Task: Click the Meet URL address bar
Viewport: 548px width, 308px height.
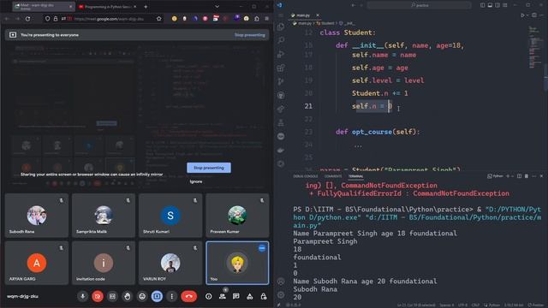Action: 109,19
